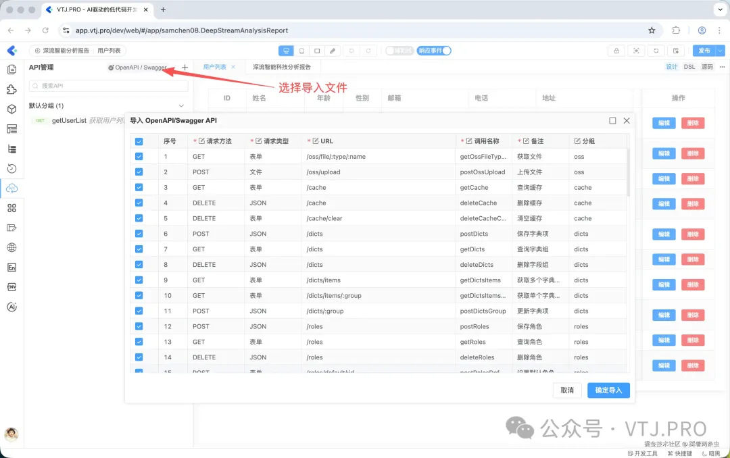Uncheck row 1 /oss/file/:type/:name

coord(139,157)
